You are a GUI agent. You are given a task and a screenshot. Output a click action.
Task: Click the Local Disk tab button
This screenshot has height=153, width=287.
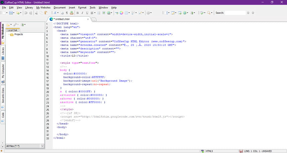12,30
